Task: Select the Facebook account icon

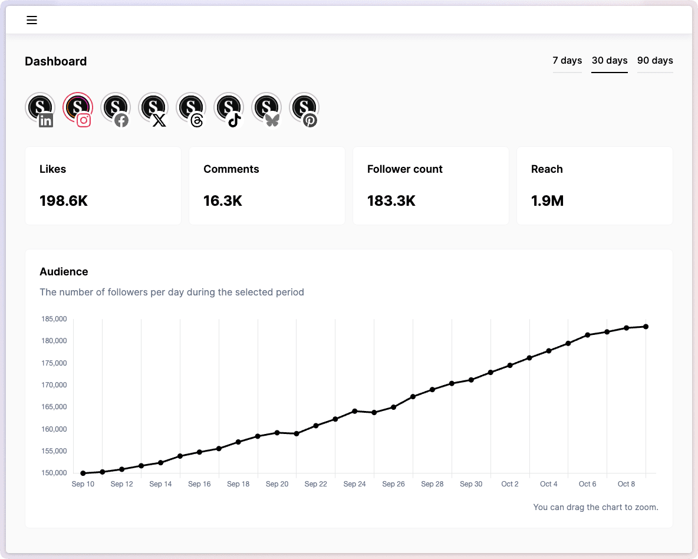Action: point(116,108)
